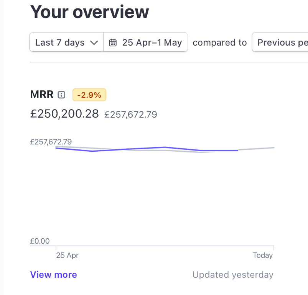Click the View more link

point(53,275)
